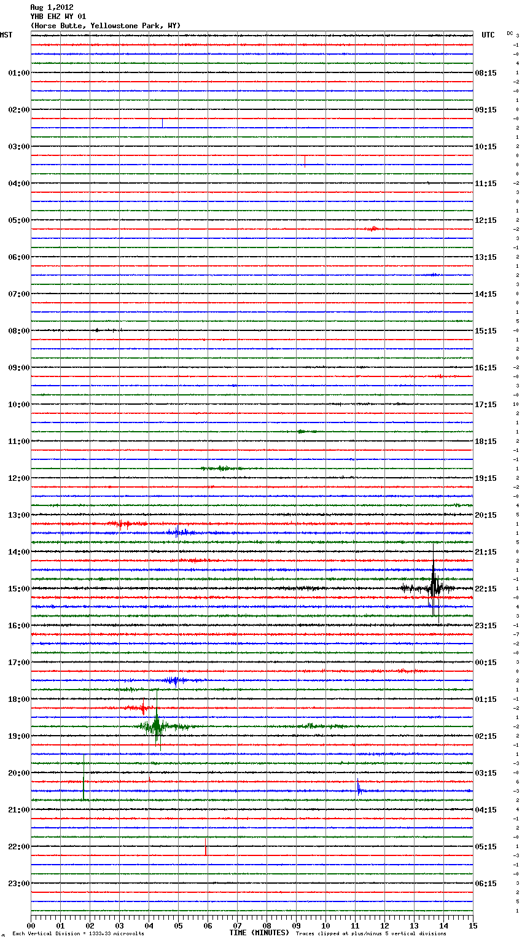The width and height of the screenshot is (522, 942).
Task: Click the "TIME (MINUTES)" axis title
Action: [259, 933]
